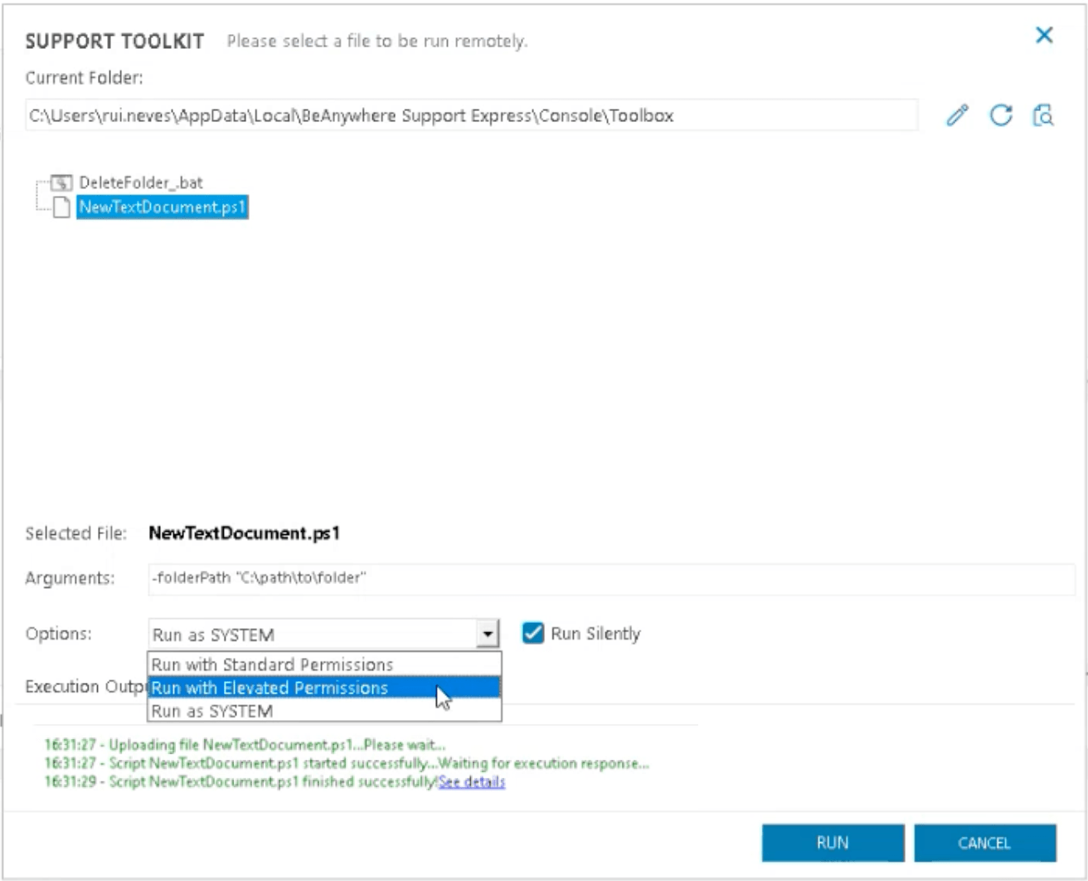Open the Options dropdown arrow
The image size is (1088, 881).
488,635
